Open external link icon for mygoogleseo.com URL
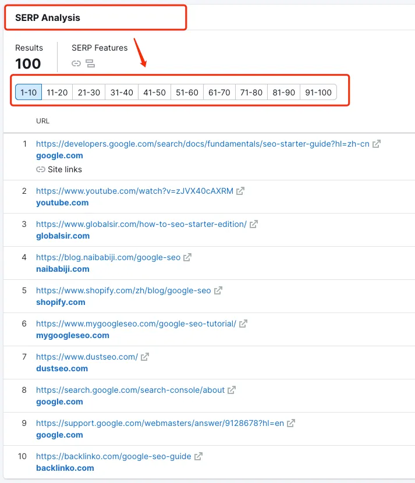This screenshot has width=415, height=483. click(243, 324)
